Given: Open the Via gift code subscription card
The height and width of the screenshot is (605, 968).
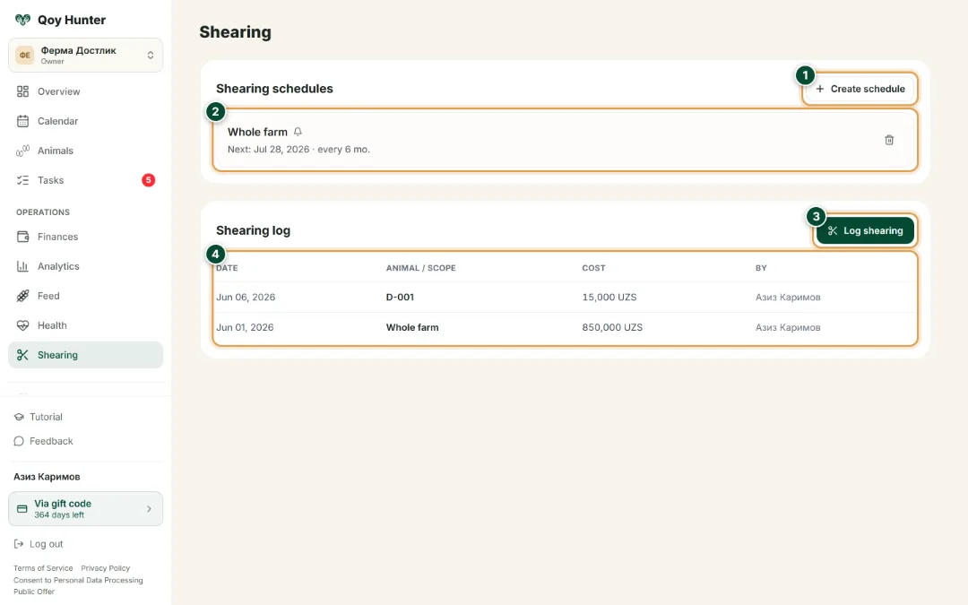Looking at the screenshot, I should [x=85, y=509].
